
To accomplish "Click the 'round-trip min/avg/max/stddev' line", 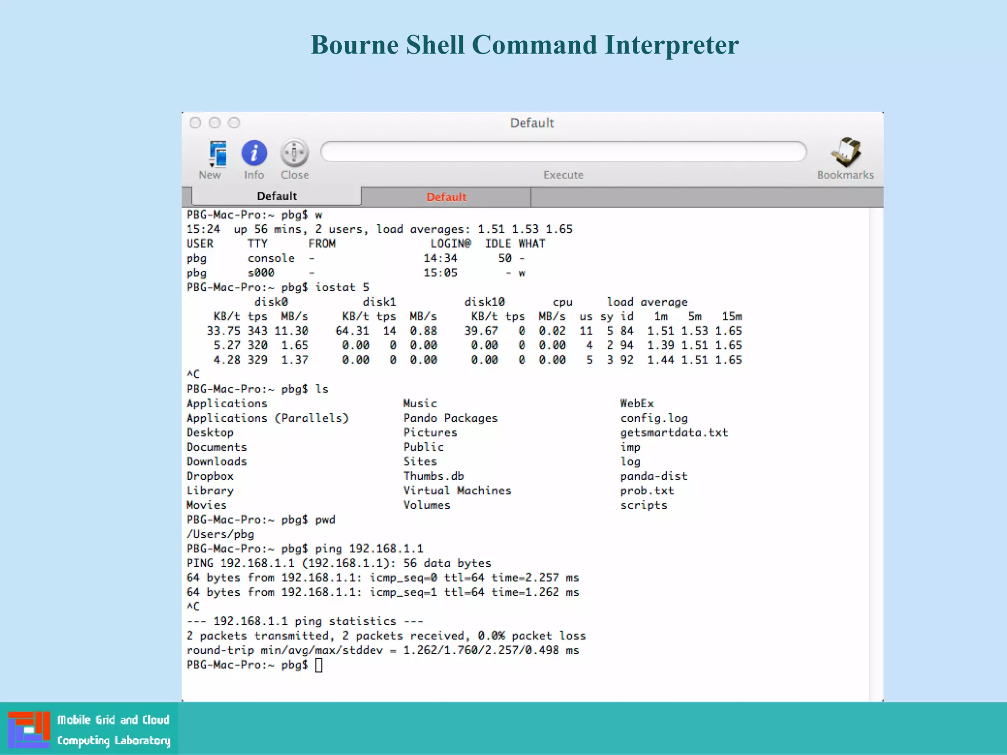I will coord(383,650).
